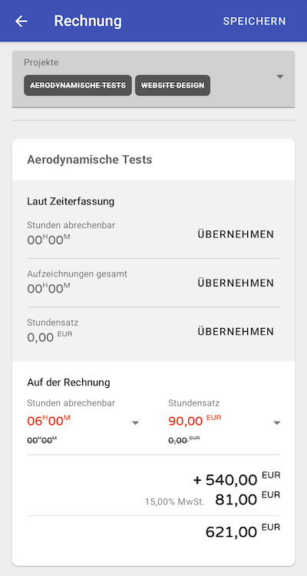Click the + 540,00 EUR subtotal
The width and height of the screenshot is (307, 576).
click(x=237, y=478)
